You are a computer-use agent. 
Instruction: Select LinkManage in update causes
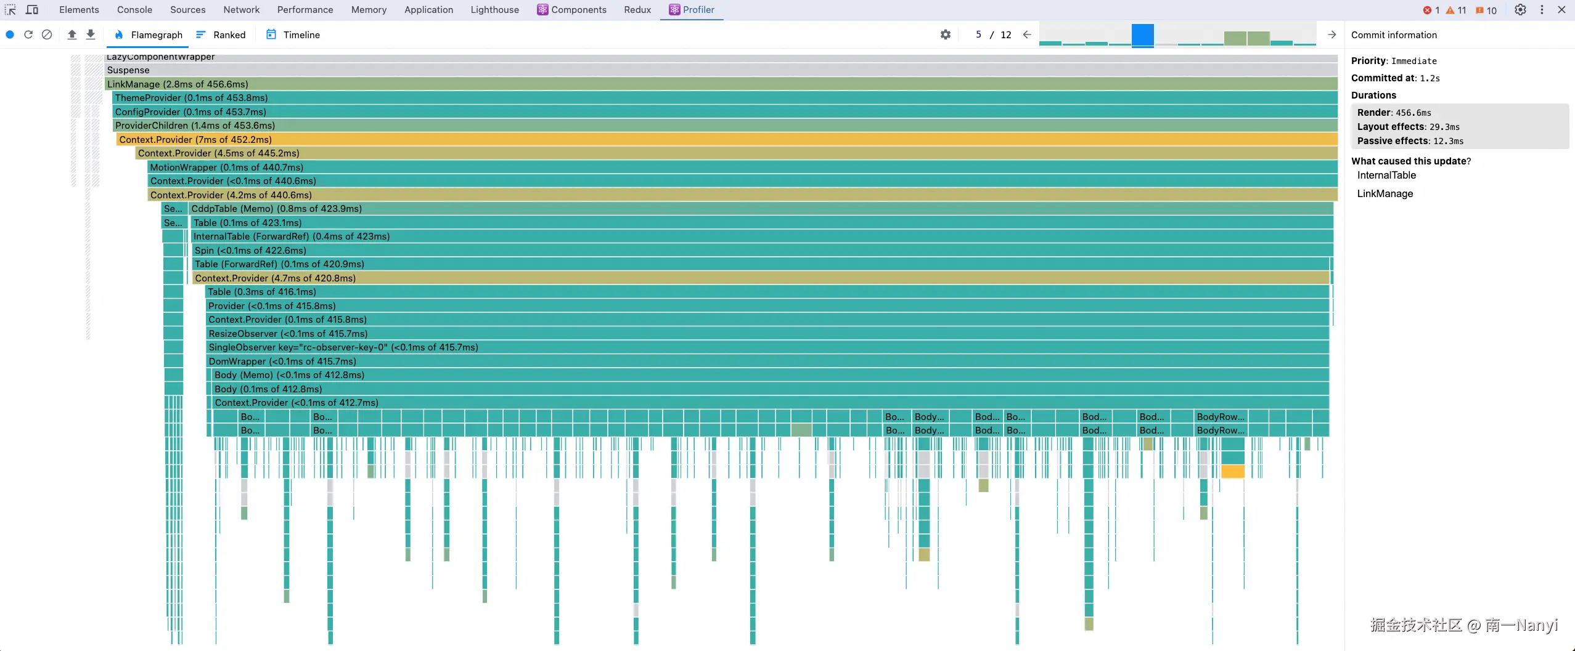[1385, 193]
